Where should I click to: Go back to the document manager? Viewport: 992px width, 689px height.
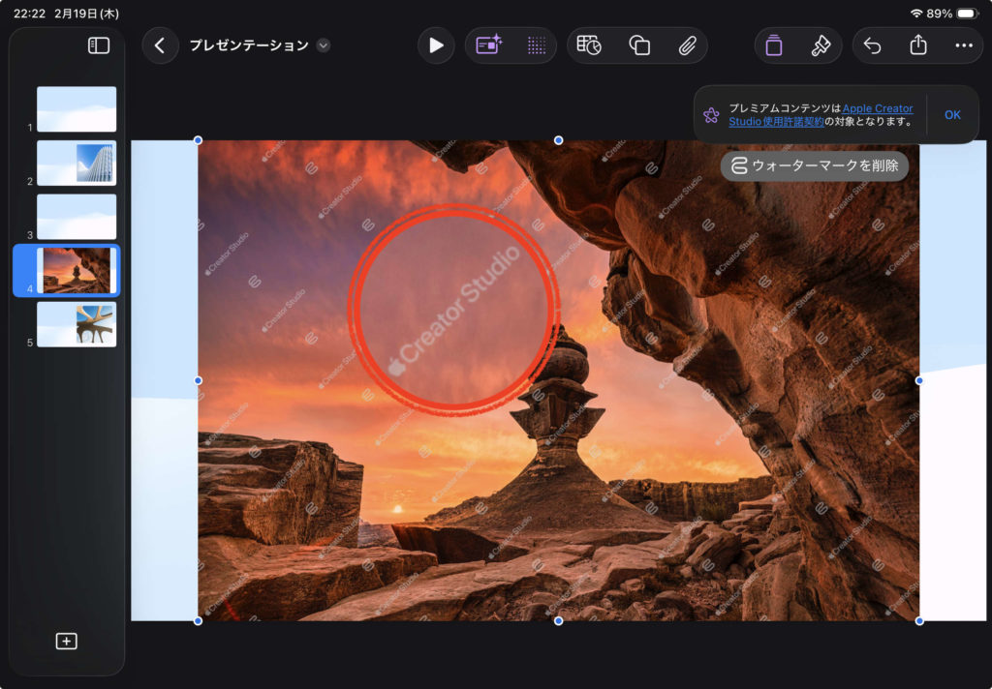click(160, 45)
